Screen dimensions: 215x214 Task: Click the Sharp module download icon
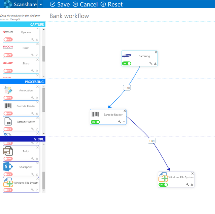pyautogui.click(x=37, y=71)
